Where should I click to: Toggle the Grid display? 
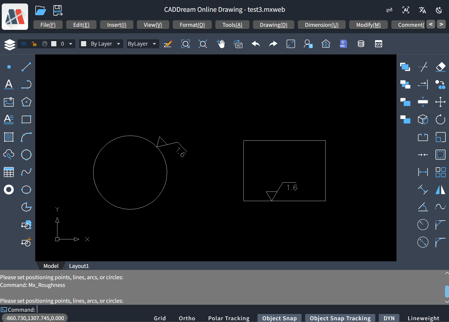[160, 318]
